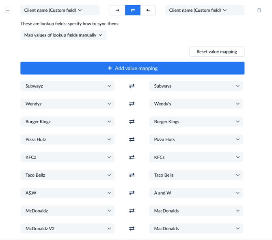272x240 pixels.
Task: Click Add value mapping button
Action: pos(132,68)
